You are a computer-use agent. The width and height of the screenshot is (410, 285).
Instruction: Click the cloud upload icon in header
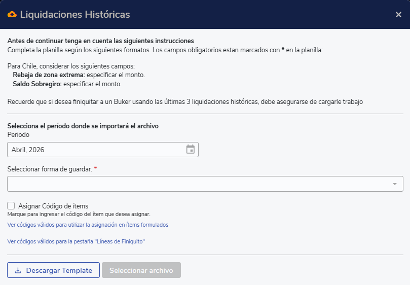(12, 15)
